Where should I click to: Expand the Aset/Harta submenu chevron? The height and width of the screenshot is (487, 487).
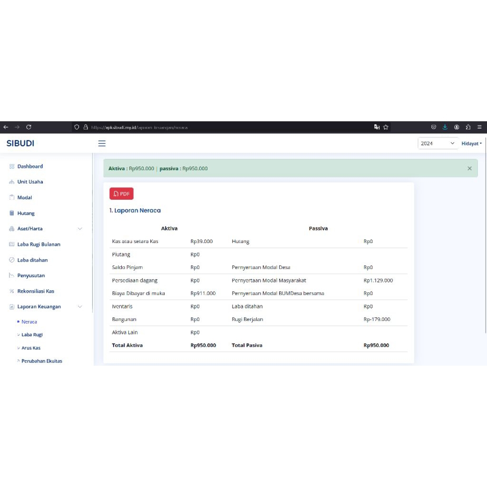[x=80, y=228]
